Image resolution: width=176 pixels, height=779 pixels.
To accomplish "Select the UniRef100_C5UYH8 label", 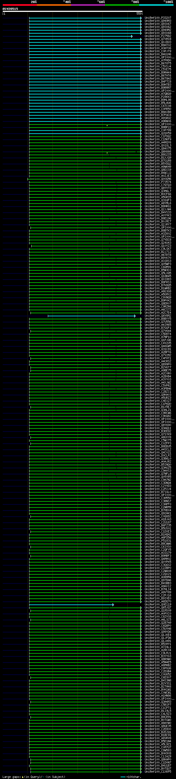I will tap(158, 629).
